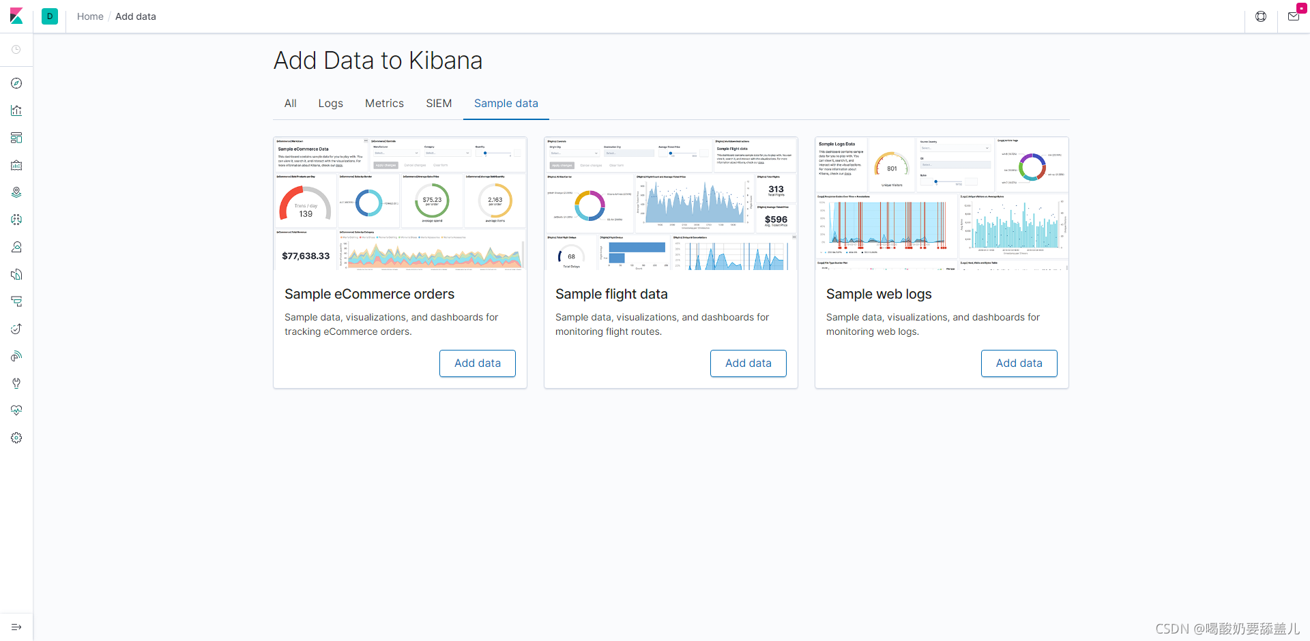
Task: Open the Recently viewed clock menu
Action: 16,50
